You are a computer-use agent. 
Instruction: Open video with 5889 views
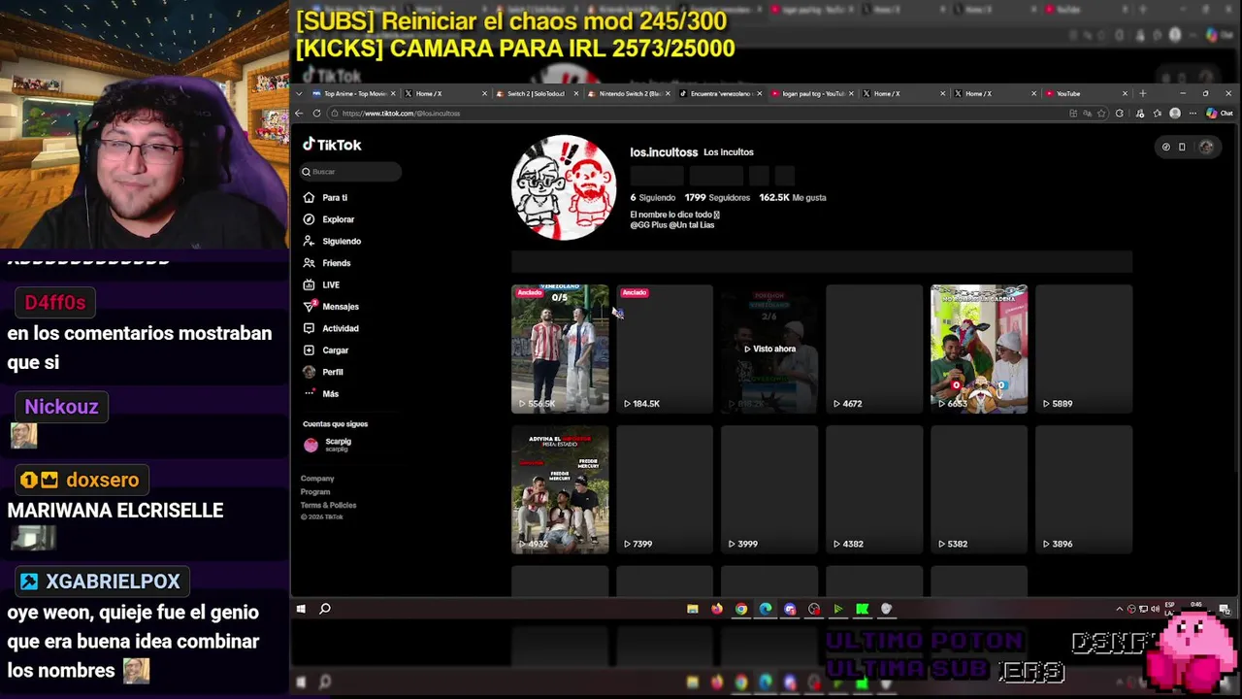click(x=1084, y=349)
